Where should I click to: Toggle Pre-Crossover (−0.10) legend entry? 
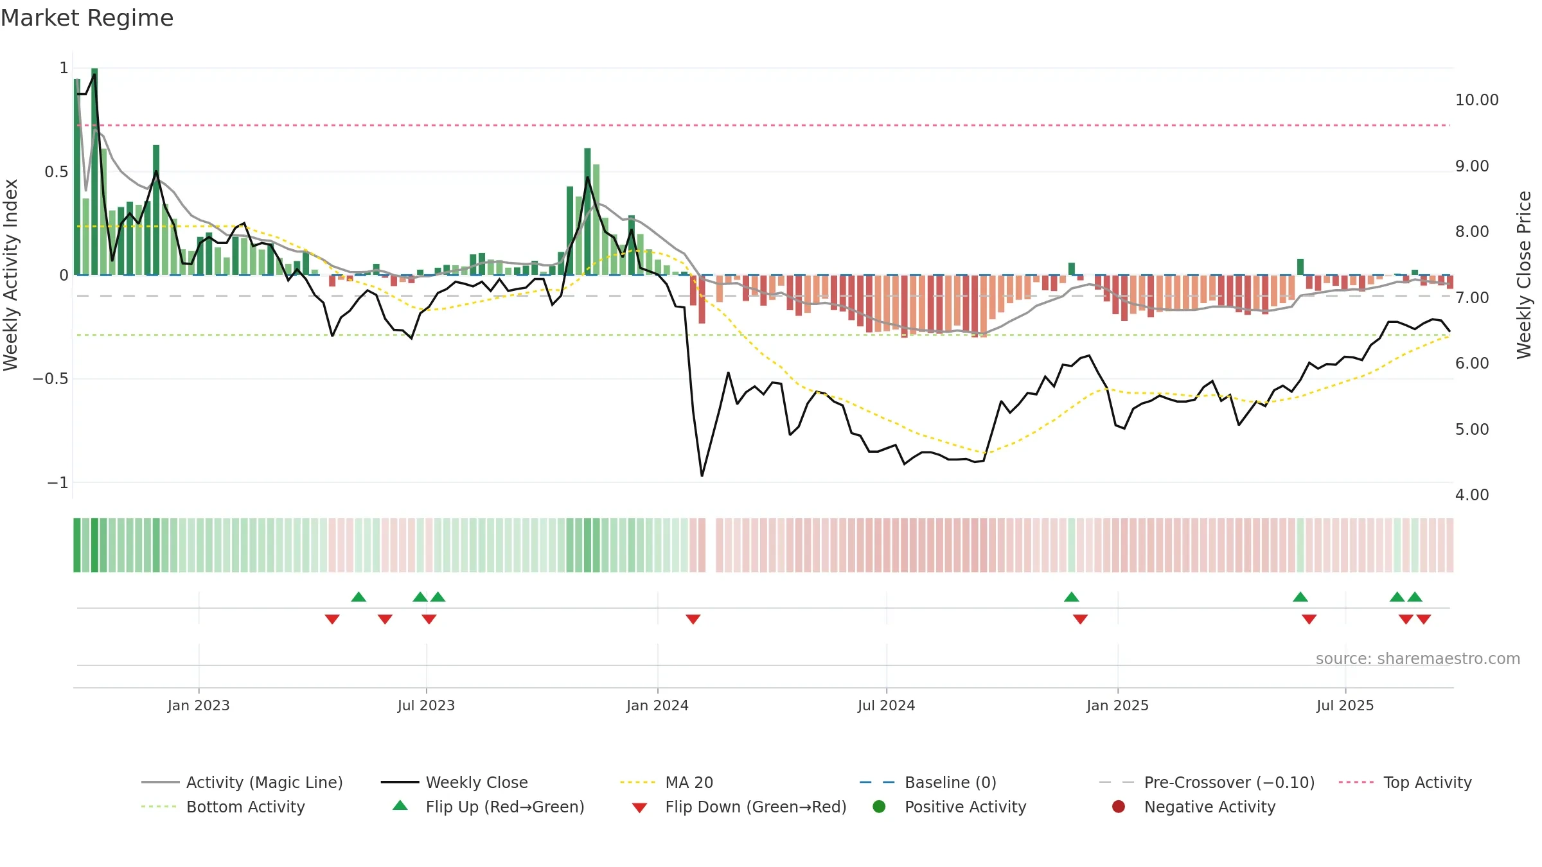tap(1207, 782)
